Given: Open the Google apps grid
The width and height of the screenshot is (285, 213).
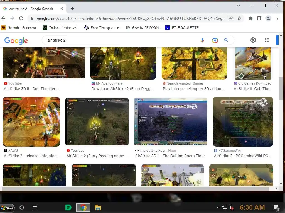Looking at the screenshot, I should point(267,40).
